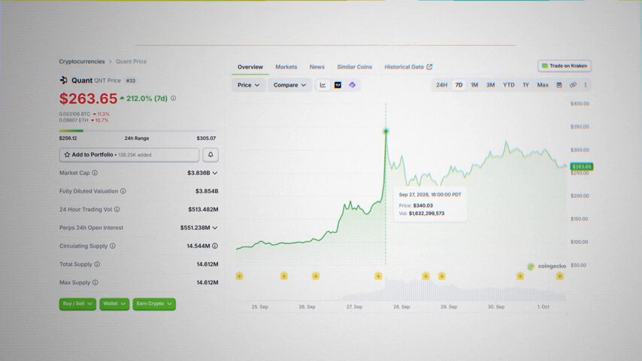Select the 7D time range

point(459,85)
